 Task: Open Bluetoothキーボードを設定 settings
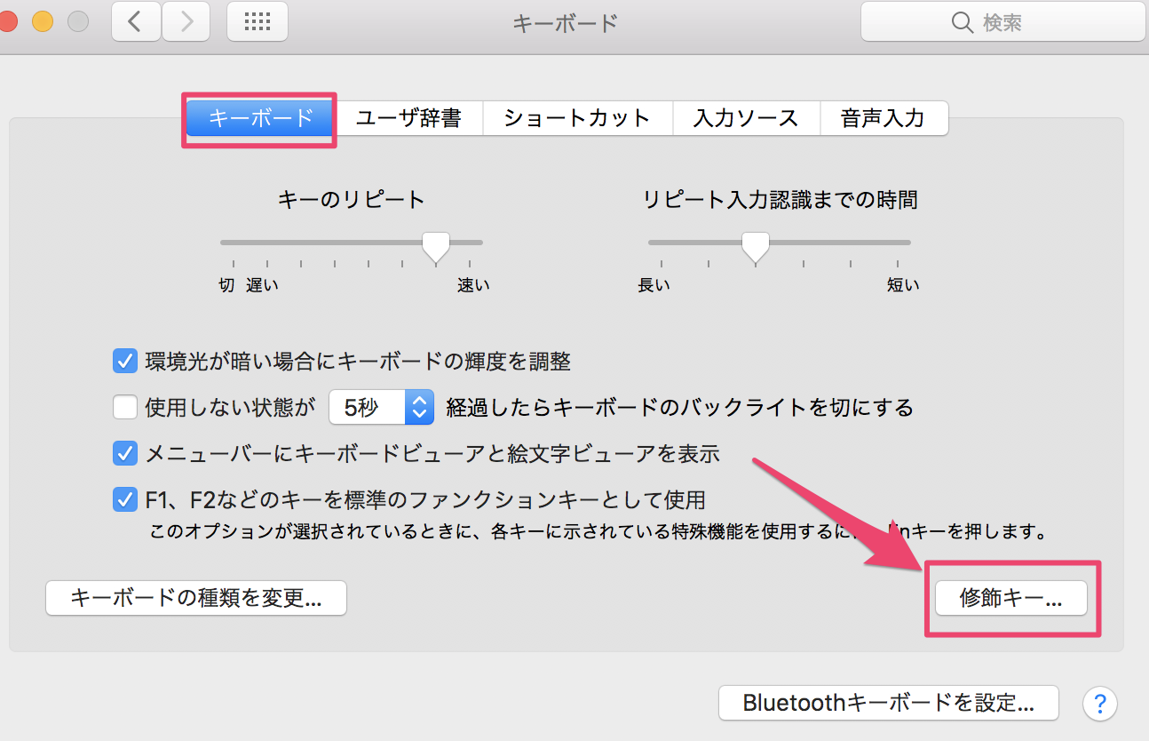click(888, 703)
